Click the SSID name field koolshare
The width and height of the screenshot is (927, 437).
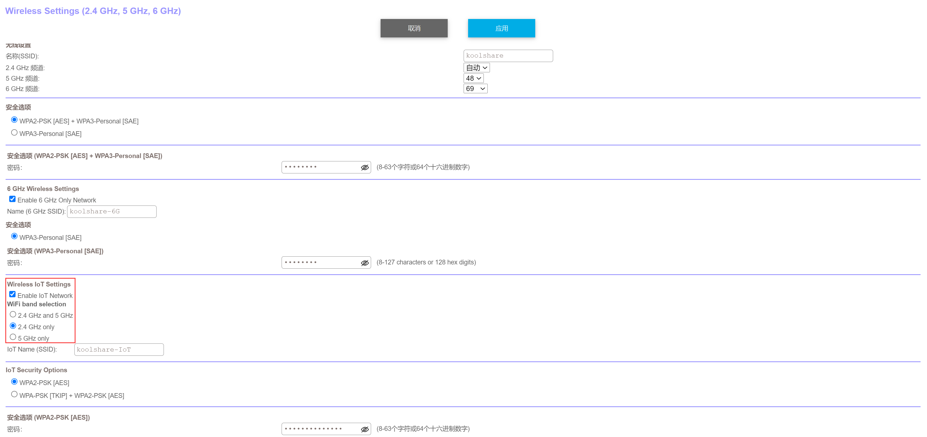pyautogui.click(x=508, y=56)
